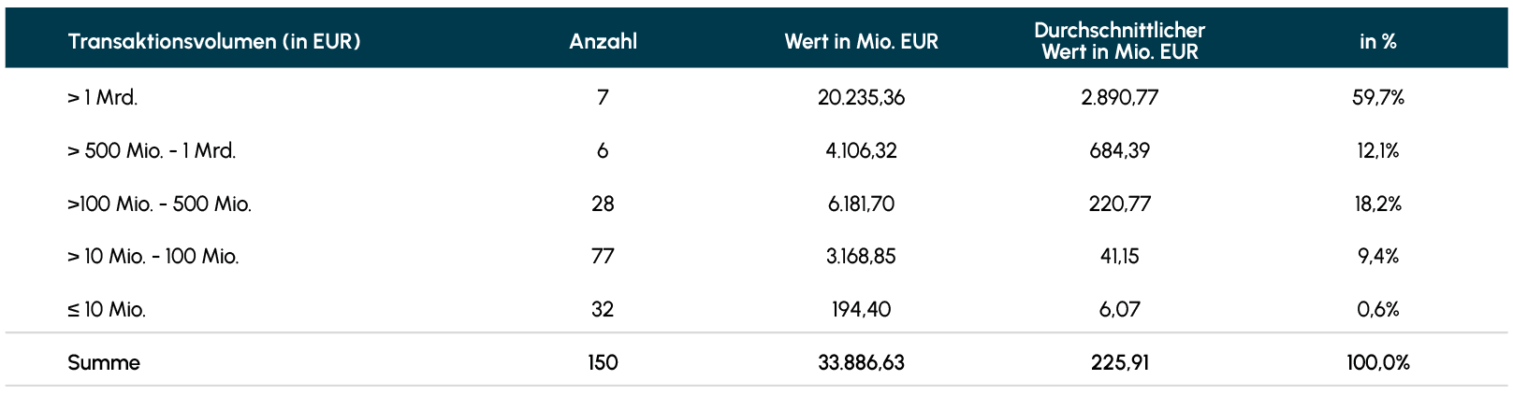Select the '≤ 10 Mio.' row label

tap(107, 309)
